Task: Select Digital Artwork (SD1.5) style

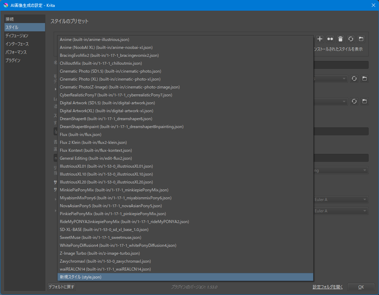Action: point(185,103)
